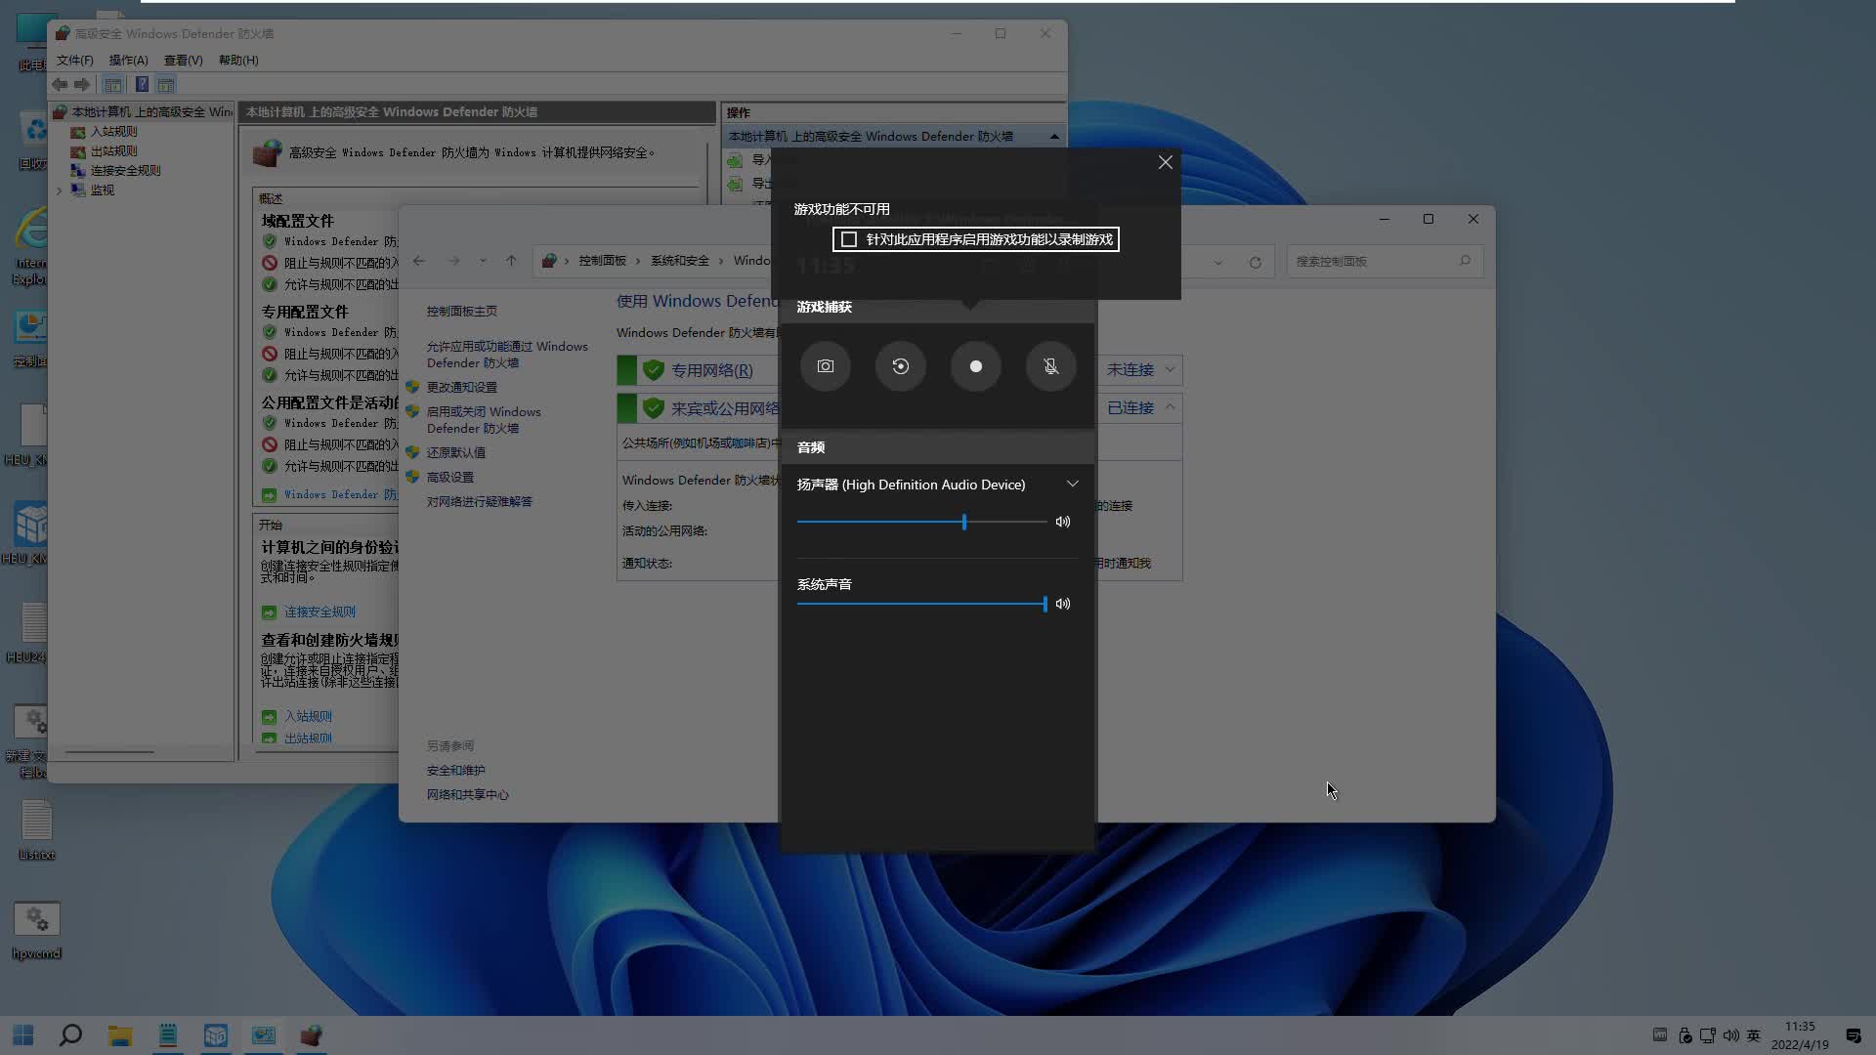Go up one level in control panel
The image size is (1876, 1055).
coord(511,261)
